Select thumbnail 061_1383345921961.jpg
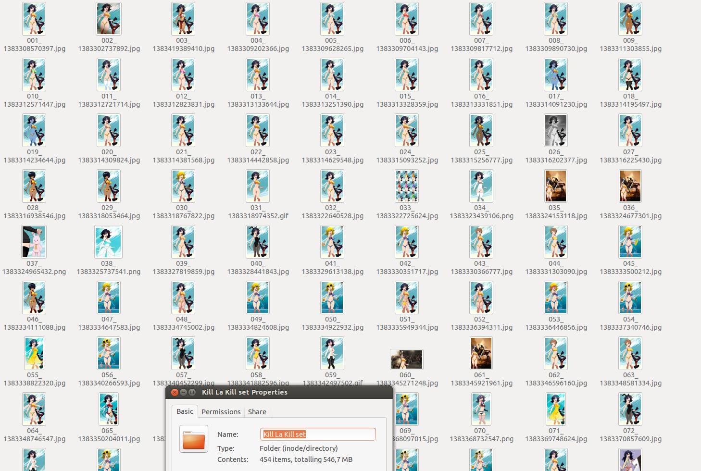 coord(481,353)
